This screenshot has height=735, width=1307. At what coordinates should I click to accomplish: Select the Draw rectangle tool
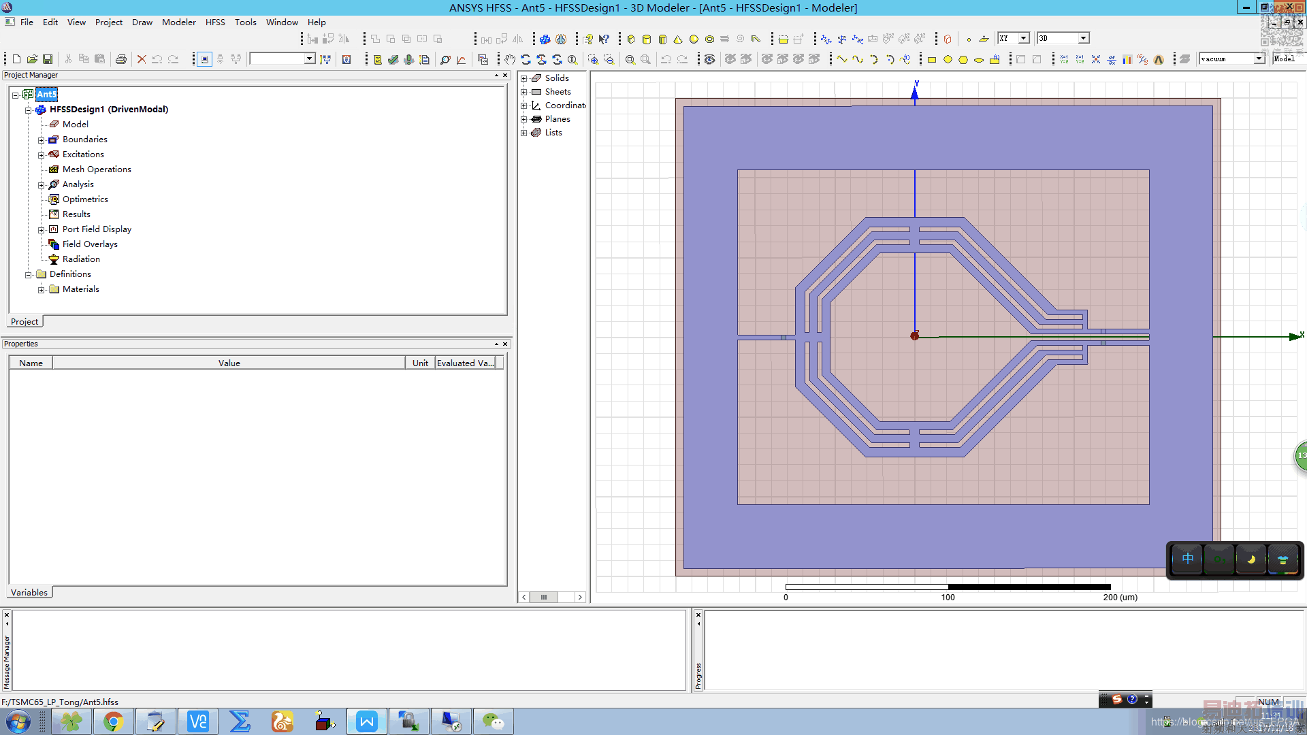(x=932, y=59)
